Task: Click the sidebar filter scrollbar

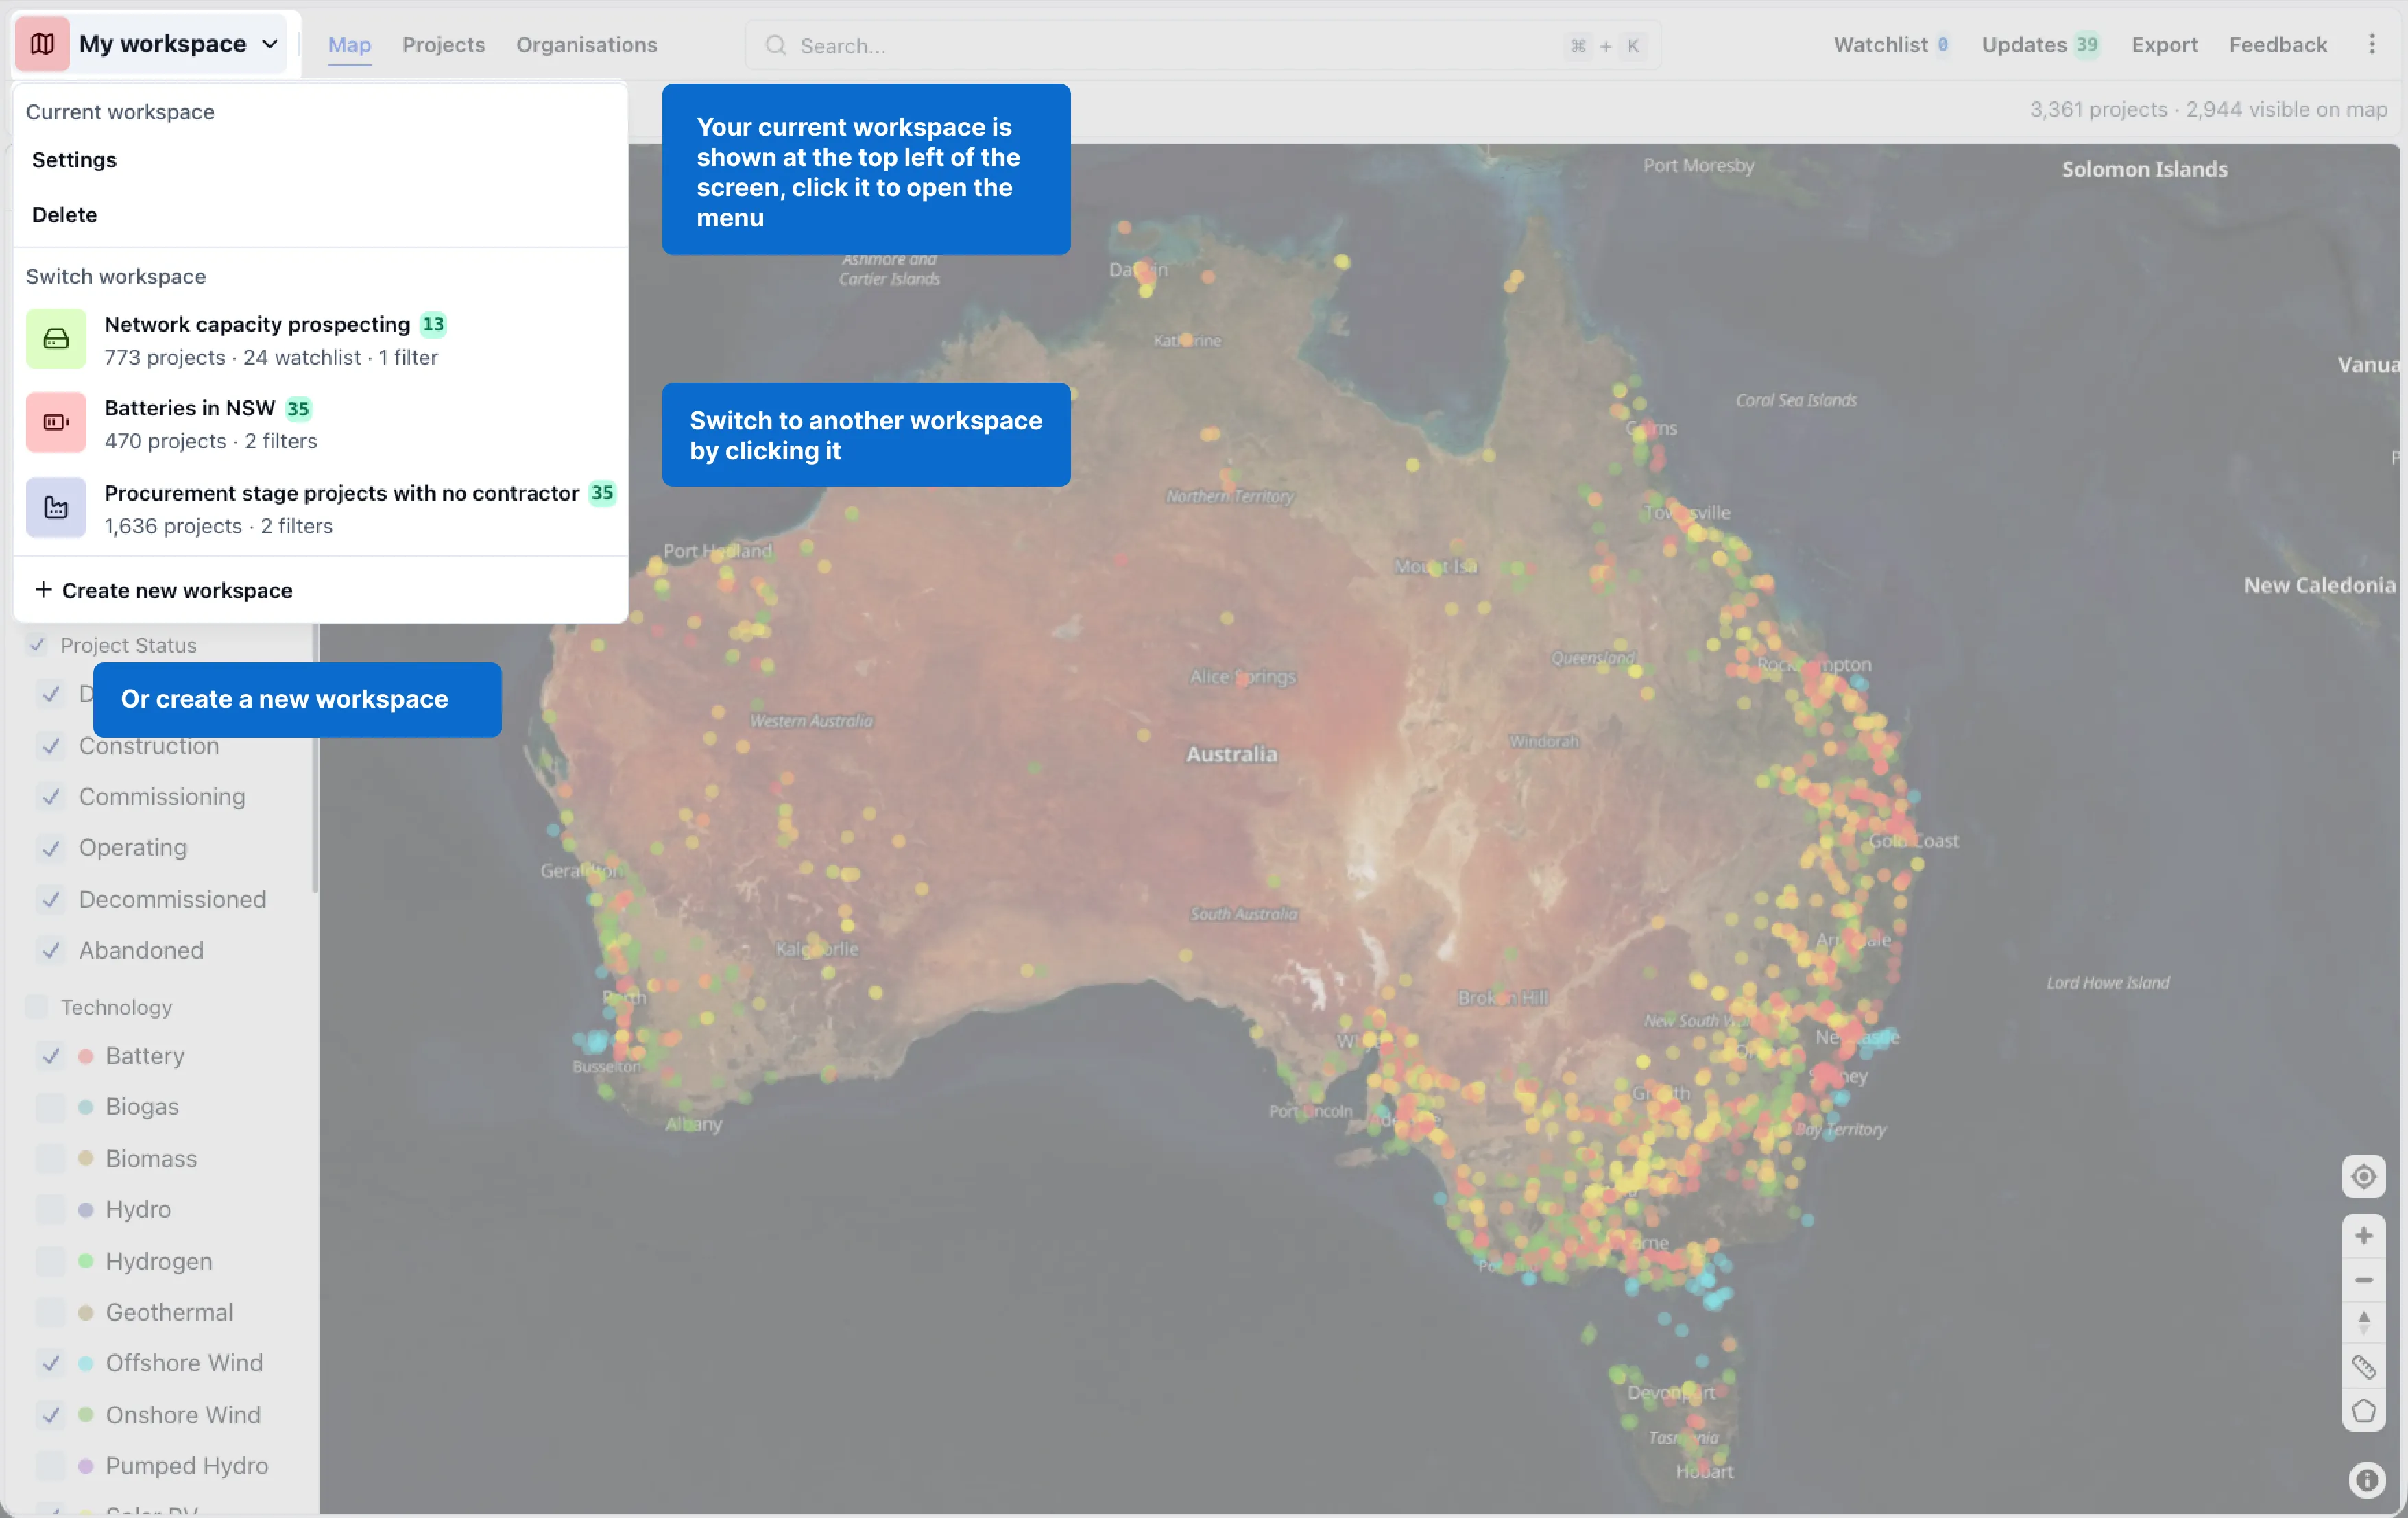Action: point(315,760)
